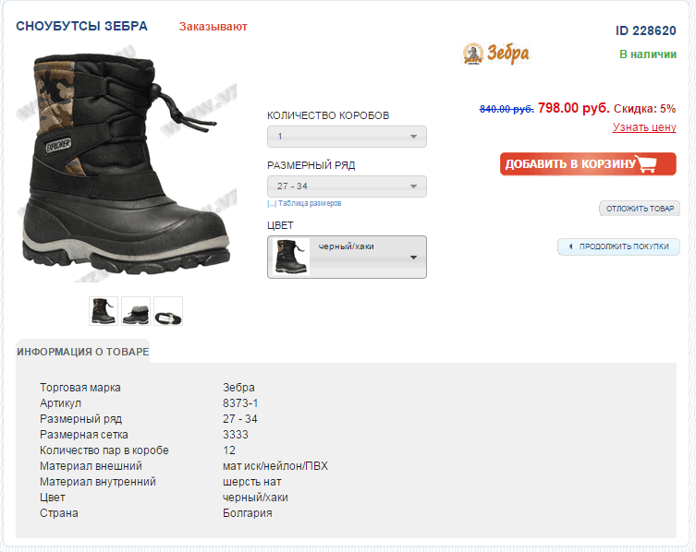Open ЦВЕТ dropdown showing черный/хаки
The width and height of the screenshot is (696, 552).
point(347,258)
